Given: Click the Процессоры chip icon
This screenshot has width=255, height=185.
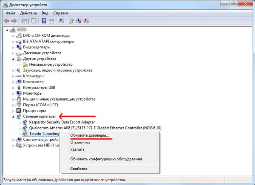Looking at the screenshot, I should pos(19,111).
